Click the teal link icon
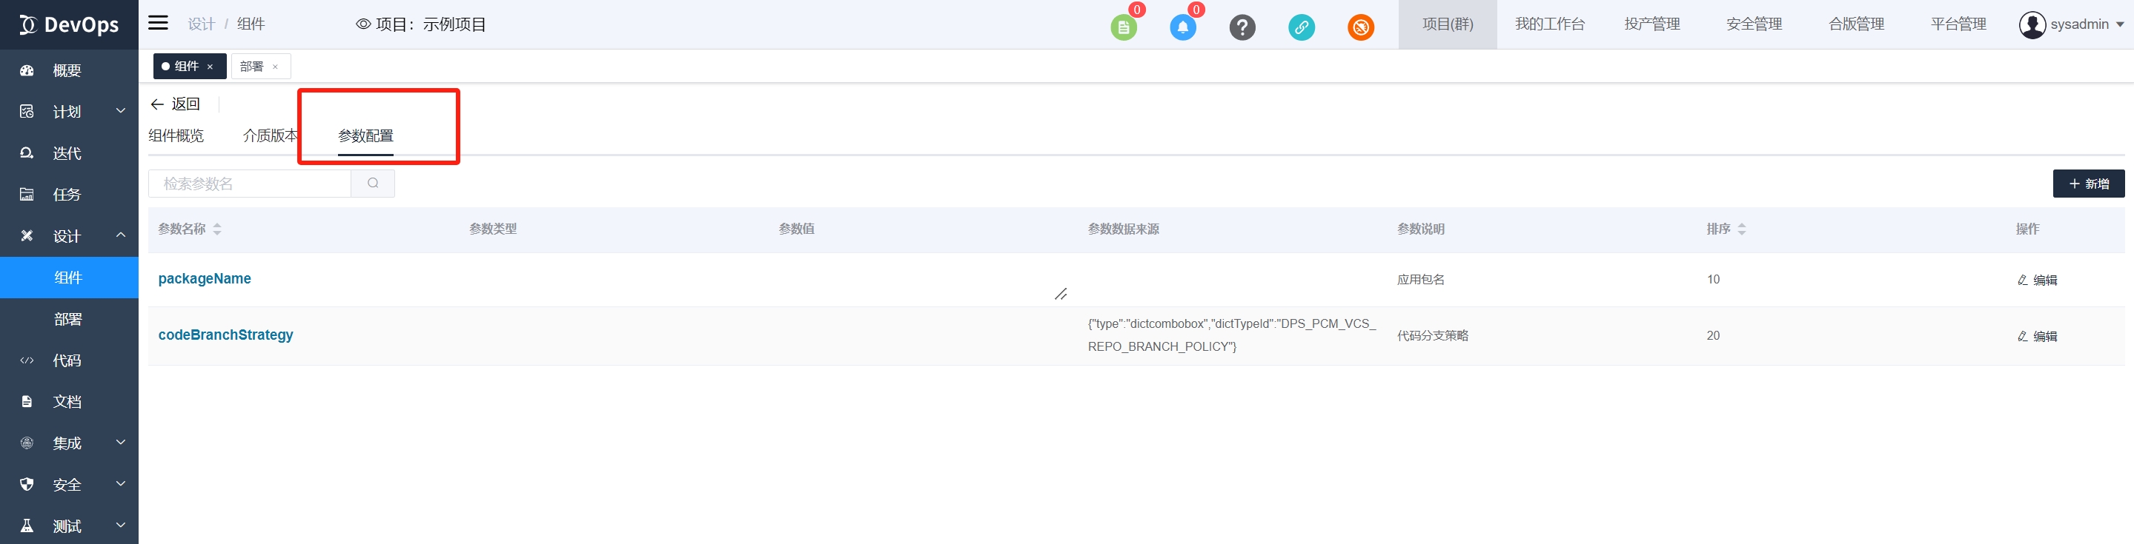Screen dimensions: 2134x544 pyautogui.click(x=1301, y=27)
